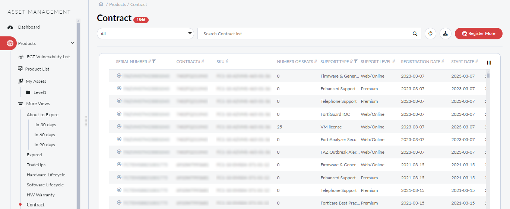The image size is (510, 209).
Task: Click row icon of Forticare Best Practice contract
Action: (119, 203)
